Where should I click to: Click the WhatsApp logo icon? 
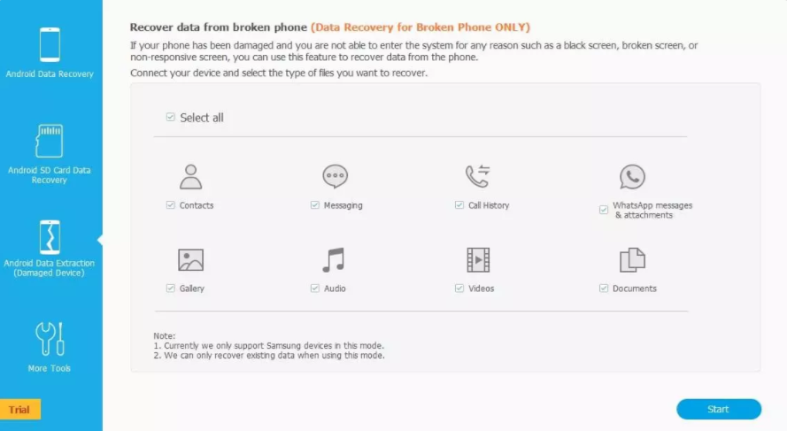click(632, 177)
